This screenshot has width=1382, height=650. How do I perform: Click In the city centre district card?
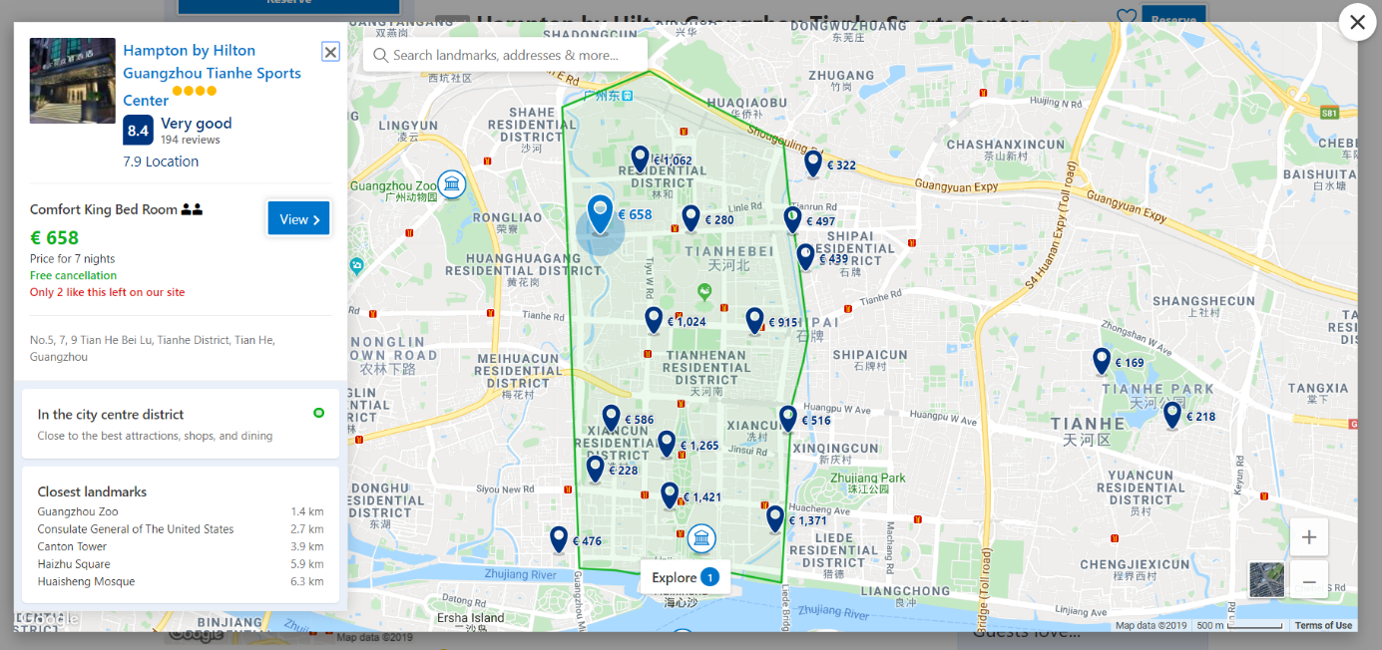[181, 424]
